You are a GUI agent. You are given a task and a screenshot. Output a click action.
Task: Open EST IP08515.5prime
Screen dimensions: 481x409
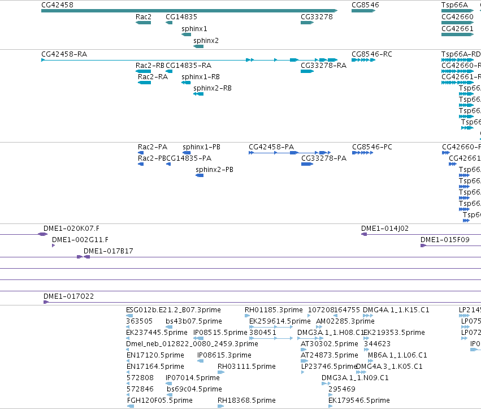click(220, 333)
